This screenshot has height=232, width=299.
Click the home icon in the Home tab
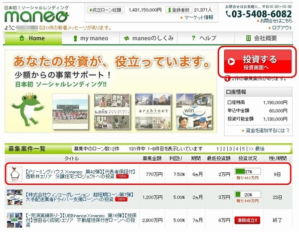coord(22,38)
